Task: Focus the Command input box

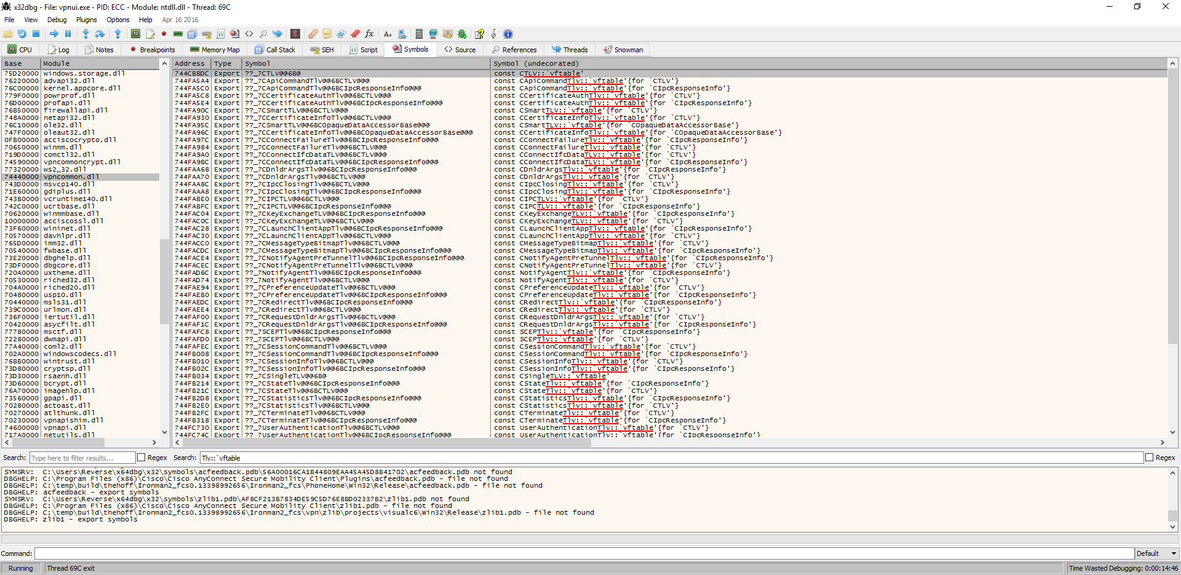Action: (x=584, y=553)
